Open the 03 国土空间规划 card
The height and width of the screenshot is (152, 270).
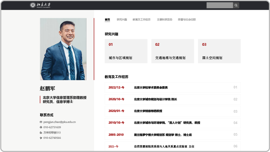(219, 51)
